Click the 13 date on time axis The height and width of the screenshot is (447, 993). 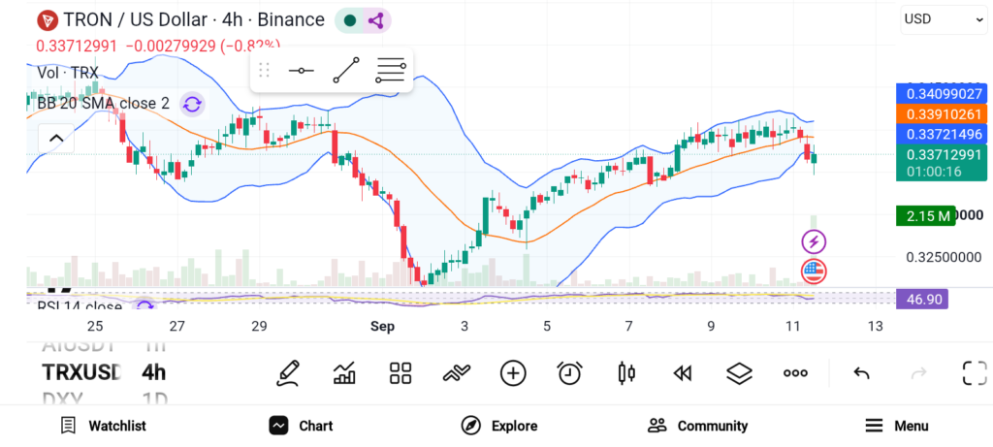click(876, 327)
